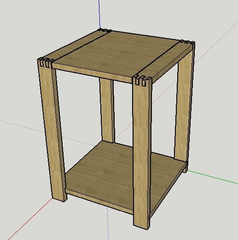Click the solid red axis line
The image size is (238, 240).
(x=30, y=219)
